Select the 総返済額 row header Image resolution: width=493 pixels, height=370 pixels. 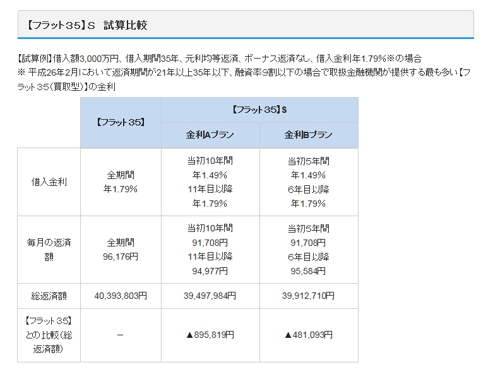pos(49,295)
